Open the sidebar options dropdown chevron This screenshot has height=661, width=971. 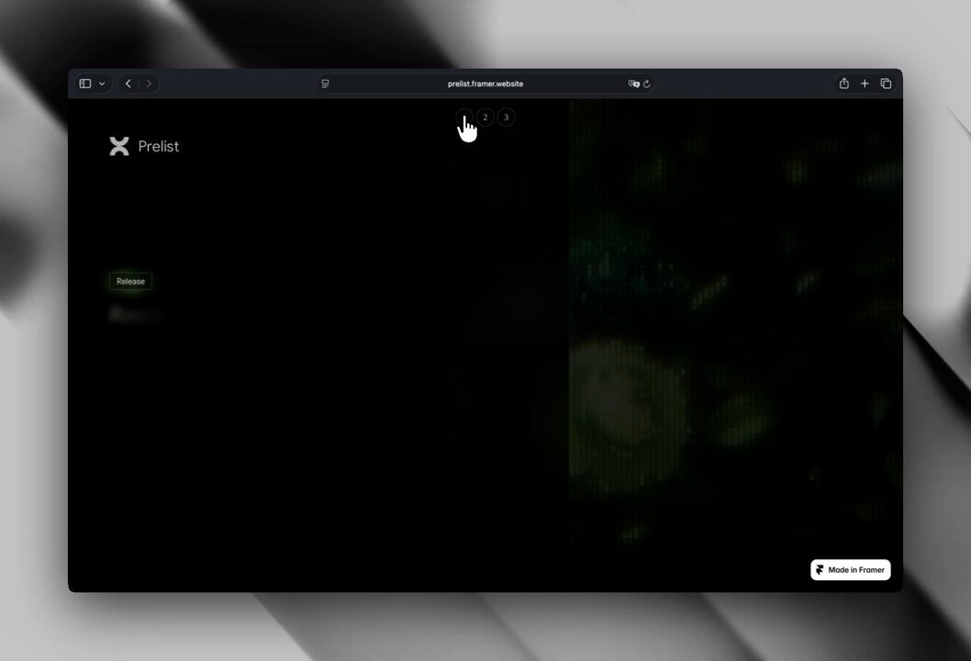click(x=102, y=84)
